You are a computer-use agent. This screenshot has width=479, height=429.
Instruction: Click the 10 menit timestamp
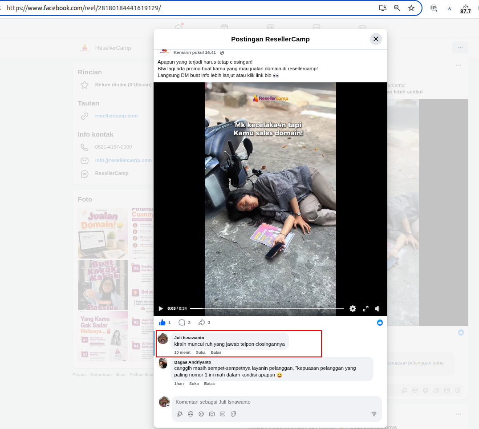point(182,352)
